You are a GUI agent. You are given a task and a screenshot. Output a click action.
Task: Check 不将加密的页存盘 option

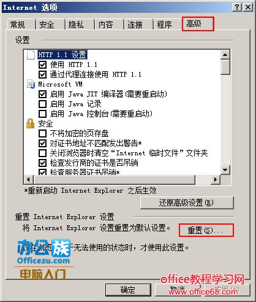coord(42,133)
